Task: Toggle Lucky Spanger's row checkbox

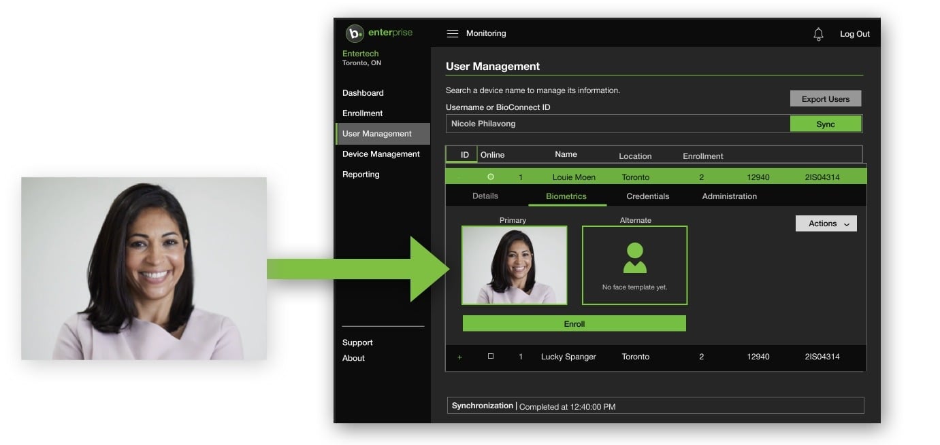Action: click(490, 356)
